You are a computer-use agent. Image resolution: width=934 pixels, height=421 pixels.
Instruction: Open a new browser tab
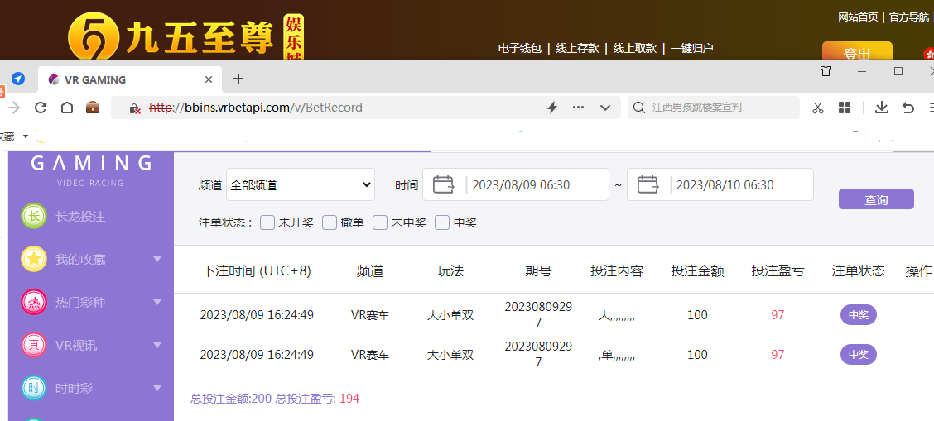pos(238,79)
